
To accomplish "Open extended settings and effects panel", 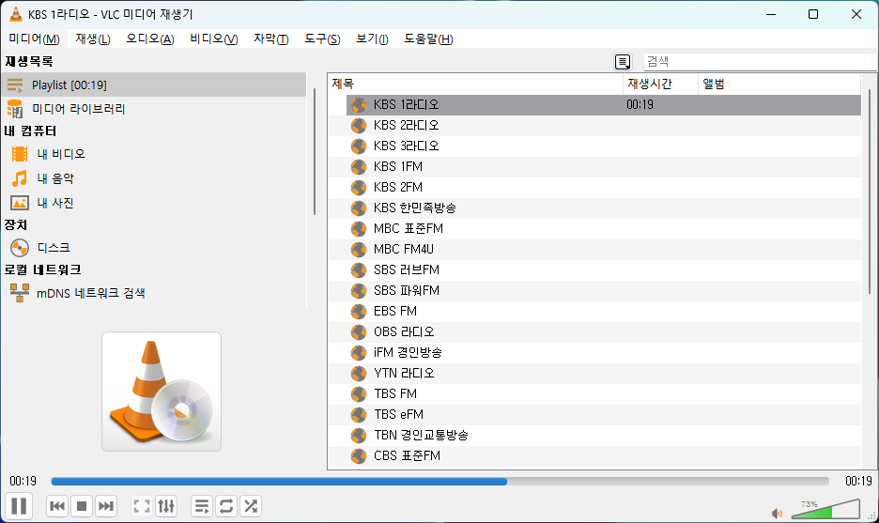I will 166,506.
